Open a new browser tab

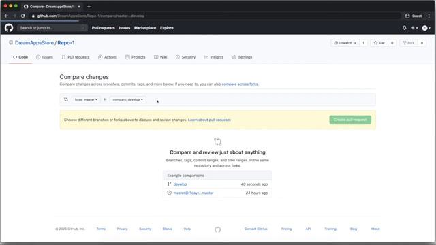point(89,7)
